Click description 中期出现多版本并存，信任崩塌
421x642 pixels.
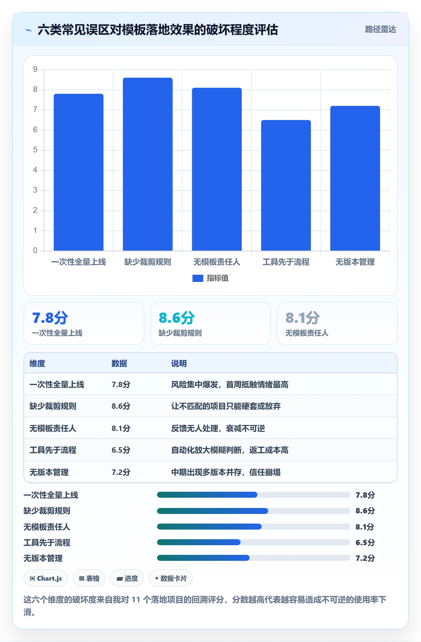pyautogui.click(x=226, y=472)
